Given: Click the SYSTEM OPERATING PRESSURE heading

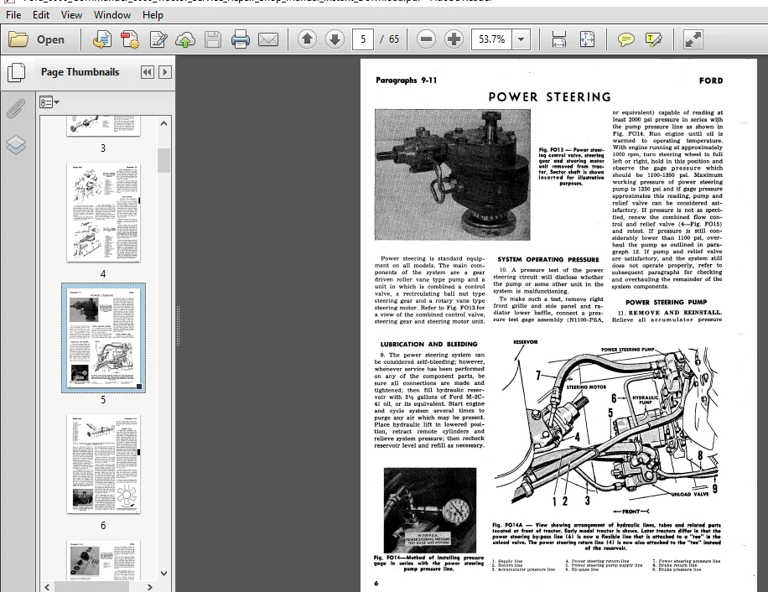Looking at the screenshot, I should 548,259.
